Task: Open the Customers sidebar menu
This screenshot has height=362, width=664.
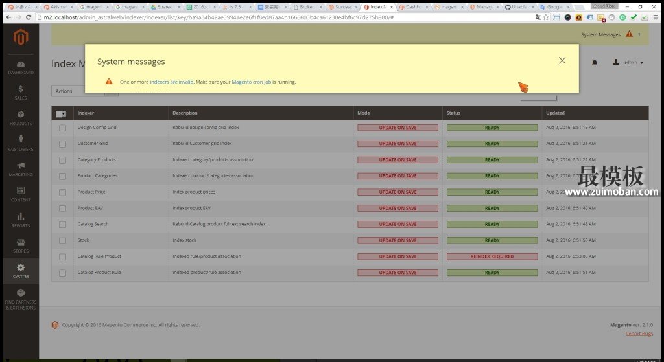Action: [x=20, y=144]
